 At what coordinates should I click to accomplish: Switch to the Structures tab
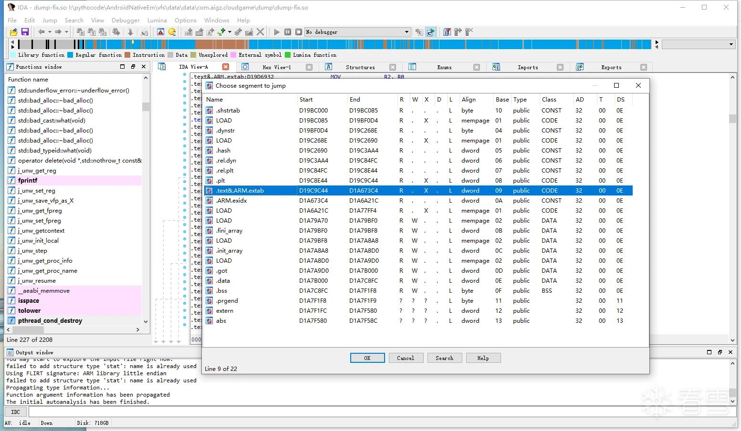[x=360, y=67]
